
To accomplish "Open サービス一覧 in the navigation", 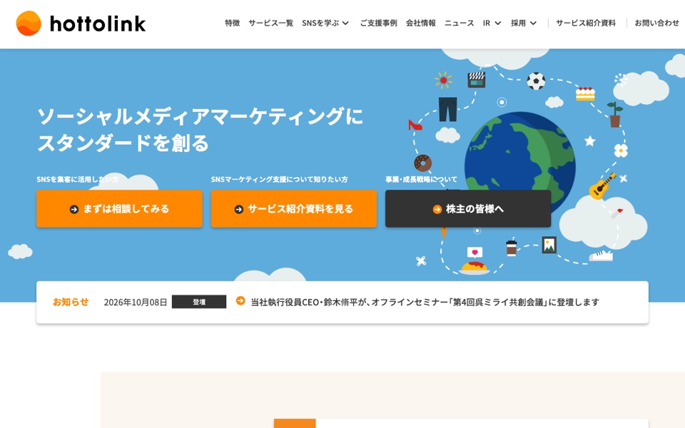I will tap(271, 23).
